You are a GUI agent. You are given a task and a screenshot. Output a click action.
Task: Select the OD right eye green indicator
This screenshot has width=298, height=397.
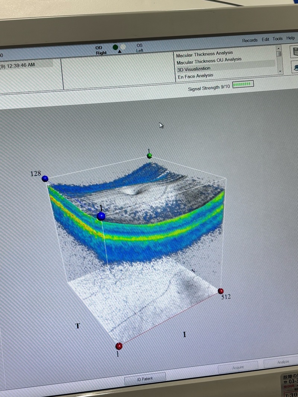115,47
